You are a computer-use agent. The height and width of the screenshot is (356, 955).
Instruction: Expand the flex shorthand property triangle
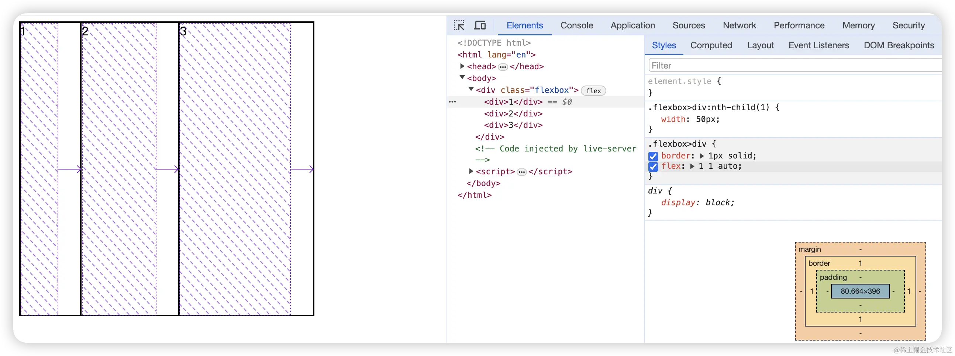point(692,167)
